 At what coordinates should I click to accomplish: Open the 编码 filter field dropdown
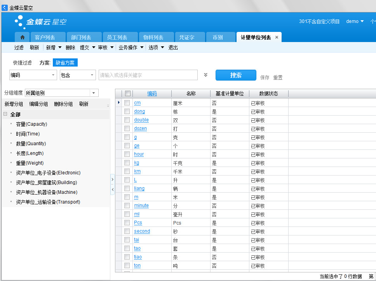pyautogui.click(x=53, y=75)
